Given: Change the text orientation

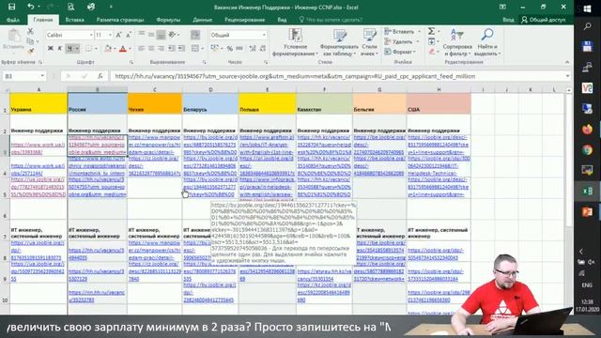Looking at the screenshot, I should pos(172,35).
